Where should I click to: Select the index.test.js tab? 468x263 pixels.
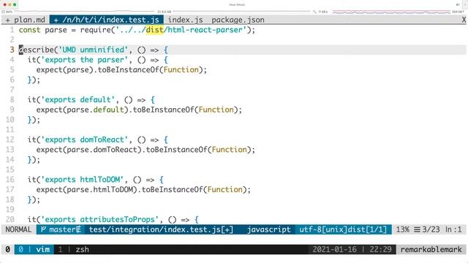pos(107,20)
